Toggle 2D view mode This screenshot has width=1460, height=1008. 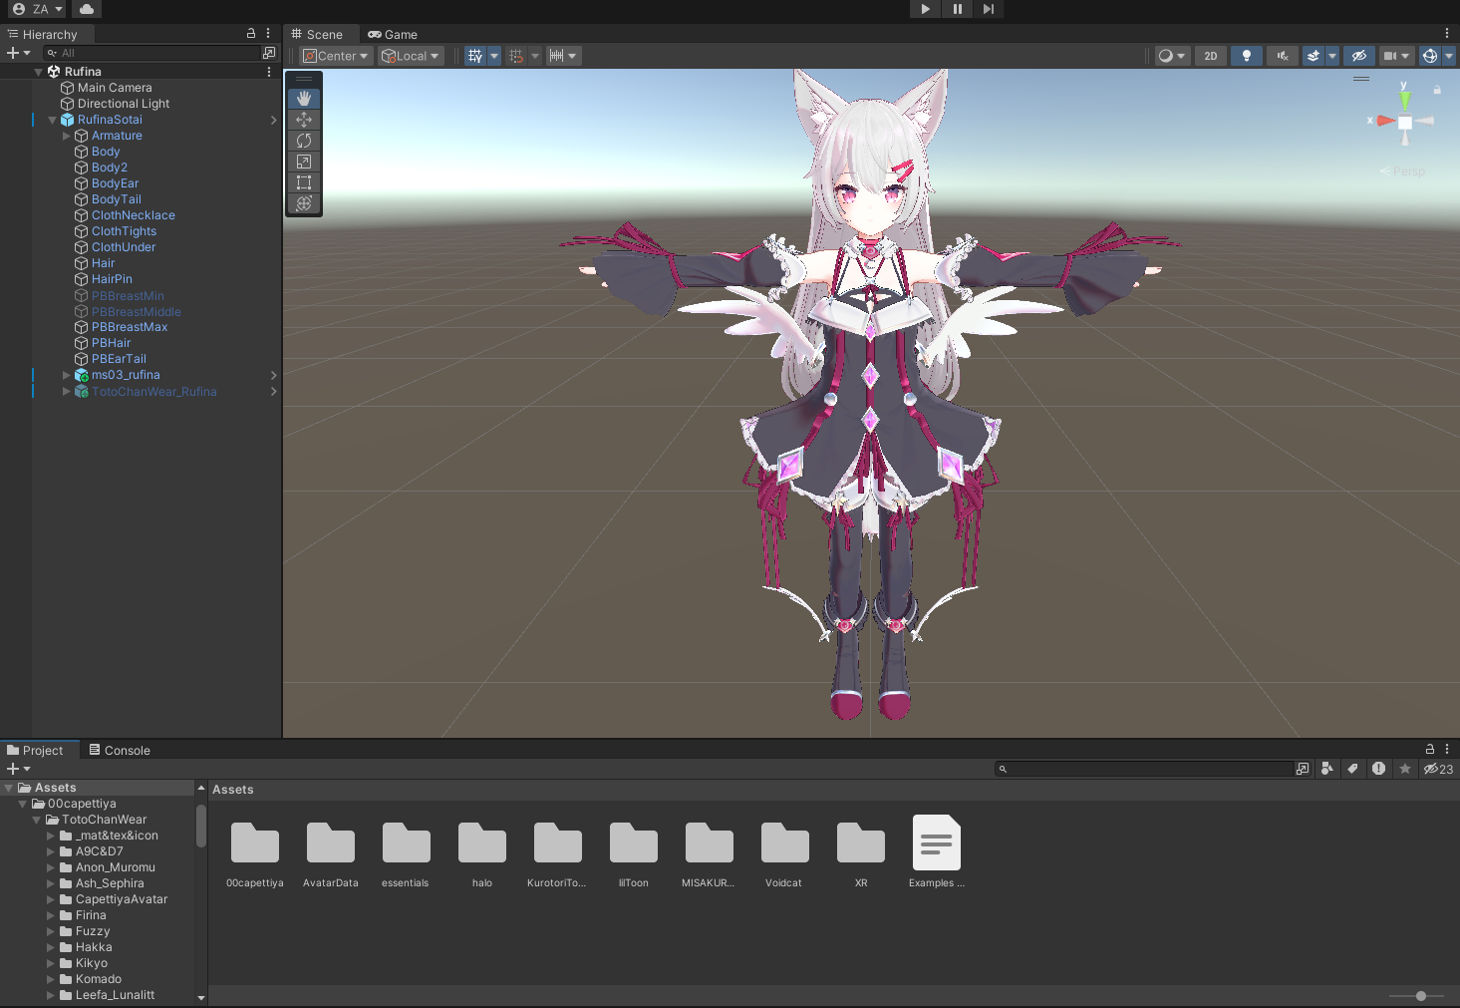click(1210, 56)
